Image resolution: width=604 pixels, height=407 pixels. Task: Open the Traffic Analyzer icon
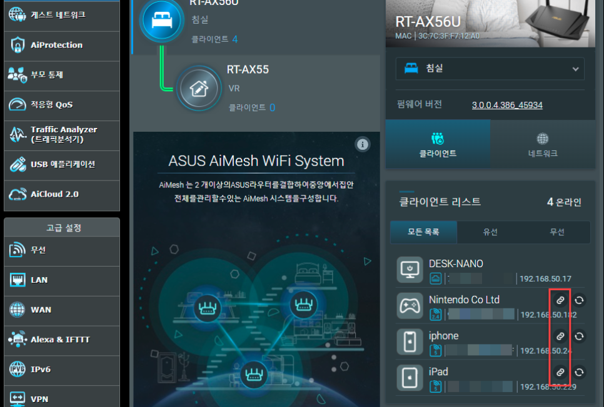[18, 135]
